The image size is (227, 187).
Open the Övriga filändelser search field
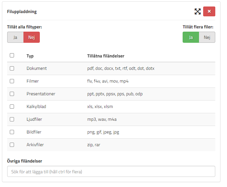pos(111,171)
